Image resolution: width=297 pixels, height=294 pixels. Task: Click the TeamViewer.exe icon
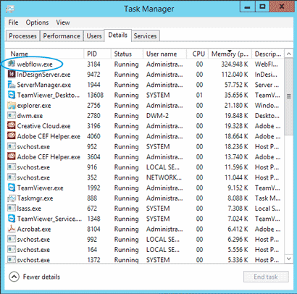12,188
